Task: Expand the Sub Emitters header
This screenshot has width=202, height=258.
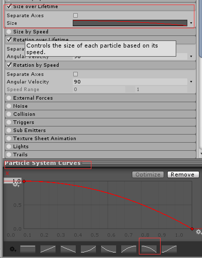Action: pos(100,130)
